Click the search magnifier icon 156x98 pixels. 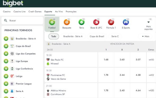pos(6,20)
